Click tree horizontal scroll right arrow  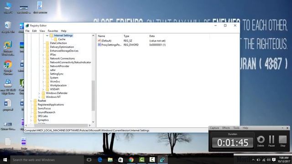[89, 126]
